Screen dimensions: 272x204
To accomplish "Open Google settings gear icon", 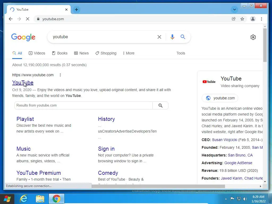I will [x=253, y=37].
